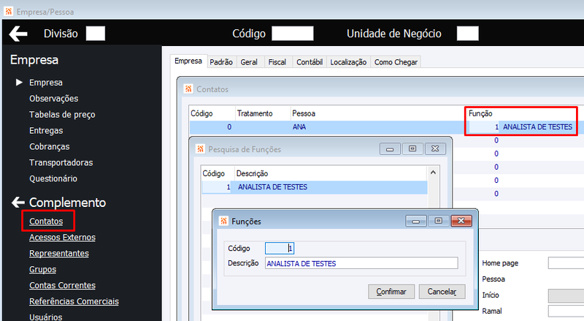Click the Confirmar button in Funções dialog
Image resolution: width=584 pixels, height=321 pixels.
391,292
